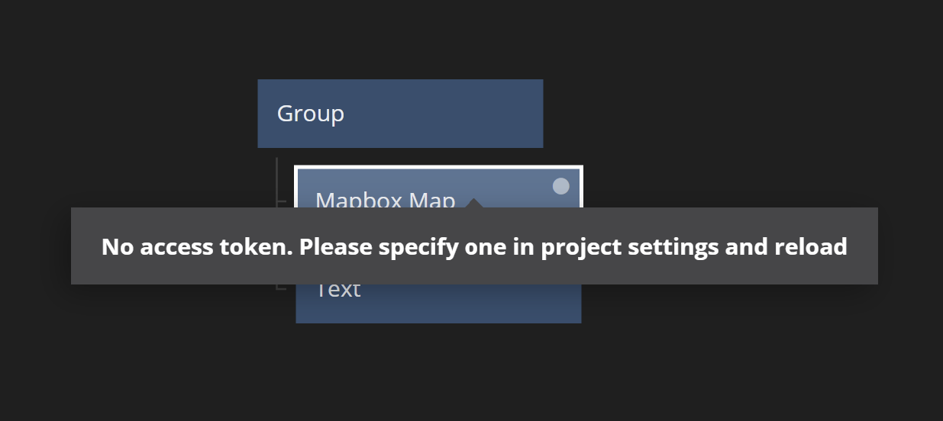Click the no access token tooltip message
Screen dimensions: 943x421
click(x=474, y=246)
